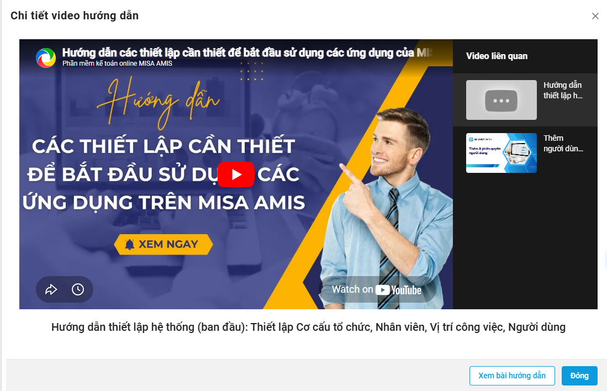The width and height of the screenshot is (607, 391).
Task: Play the embedded YouTube video
Action: point(236,175)
